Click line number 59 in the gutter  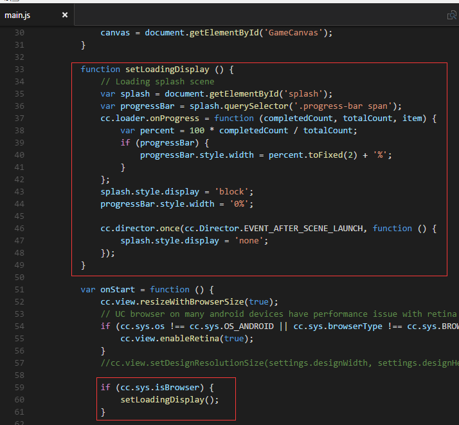pos(19,387)
